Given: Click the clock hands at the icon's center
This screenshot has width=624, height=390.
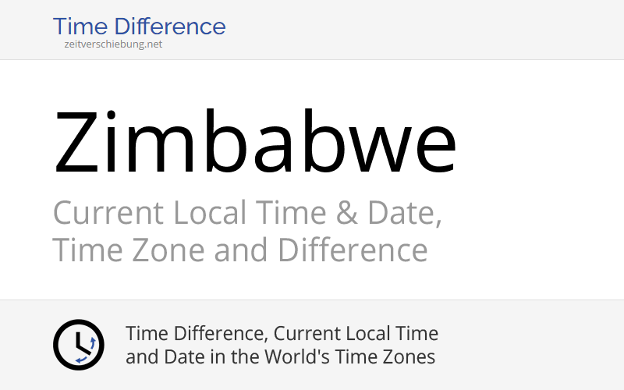Looking at the screenshot, I should coord(79,344).
